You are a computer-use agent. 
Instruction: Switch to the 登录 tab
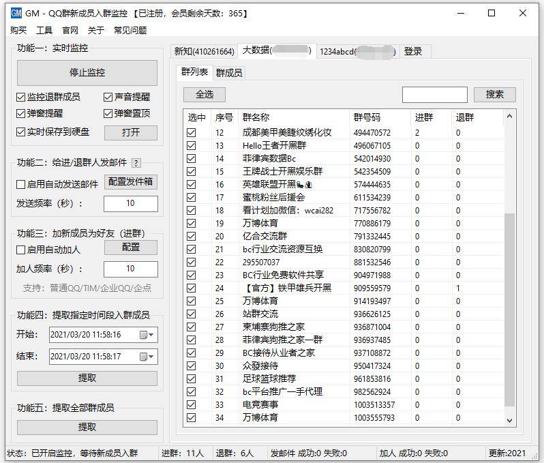point(413,51)
